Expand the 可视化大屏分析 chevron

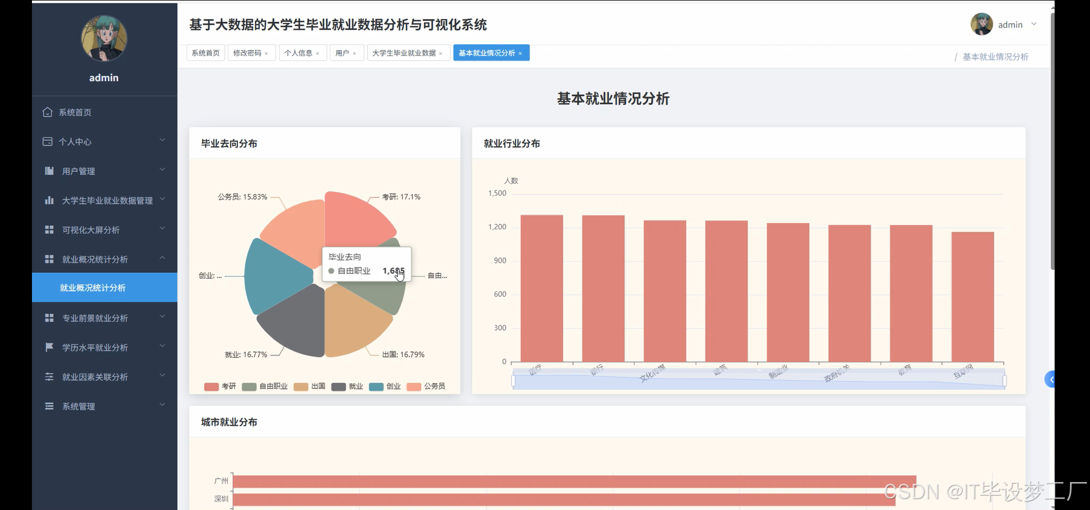[x=163, y=228]
